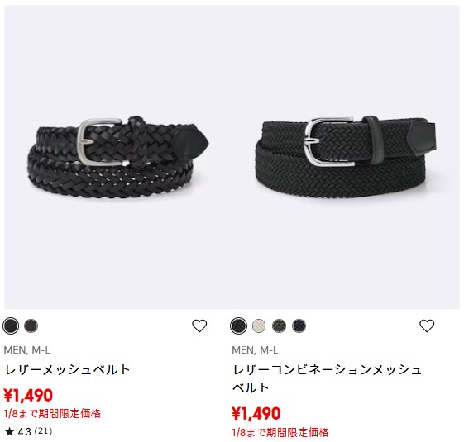Favorite the レザーコンビネーションメッシュベルト with heart icon
The width and height of the screenshot is (464, 442).
(x=427, y=326)
